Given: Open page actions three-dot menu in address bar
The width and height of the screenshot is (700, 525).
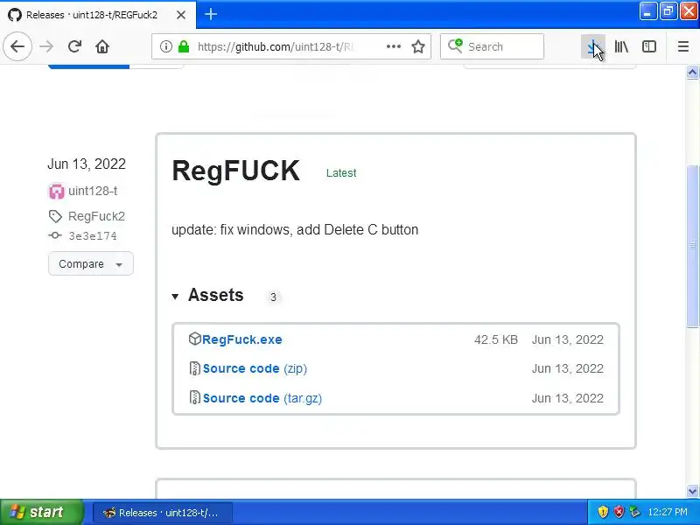Looking at the screenshot, I should 393,46.
